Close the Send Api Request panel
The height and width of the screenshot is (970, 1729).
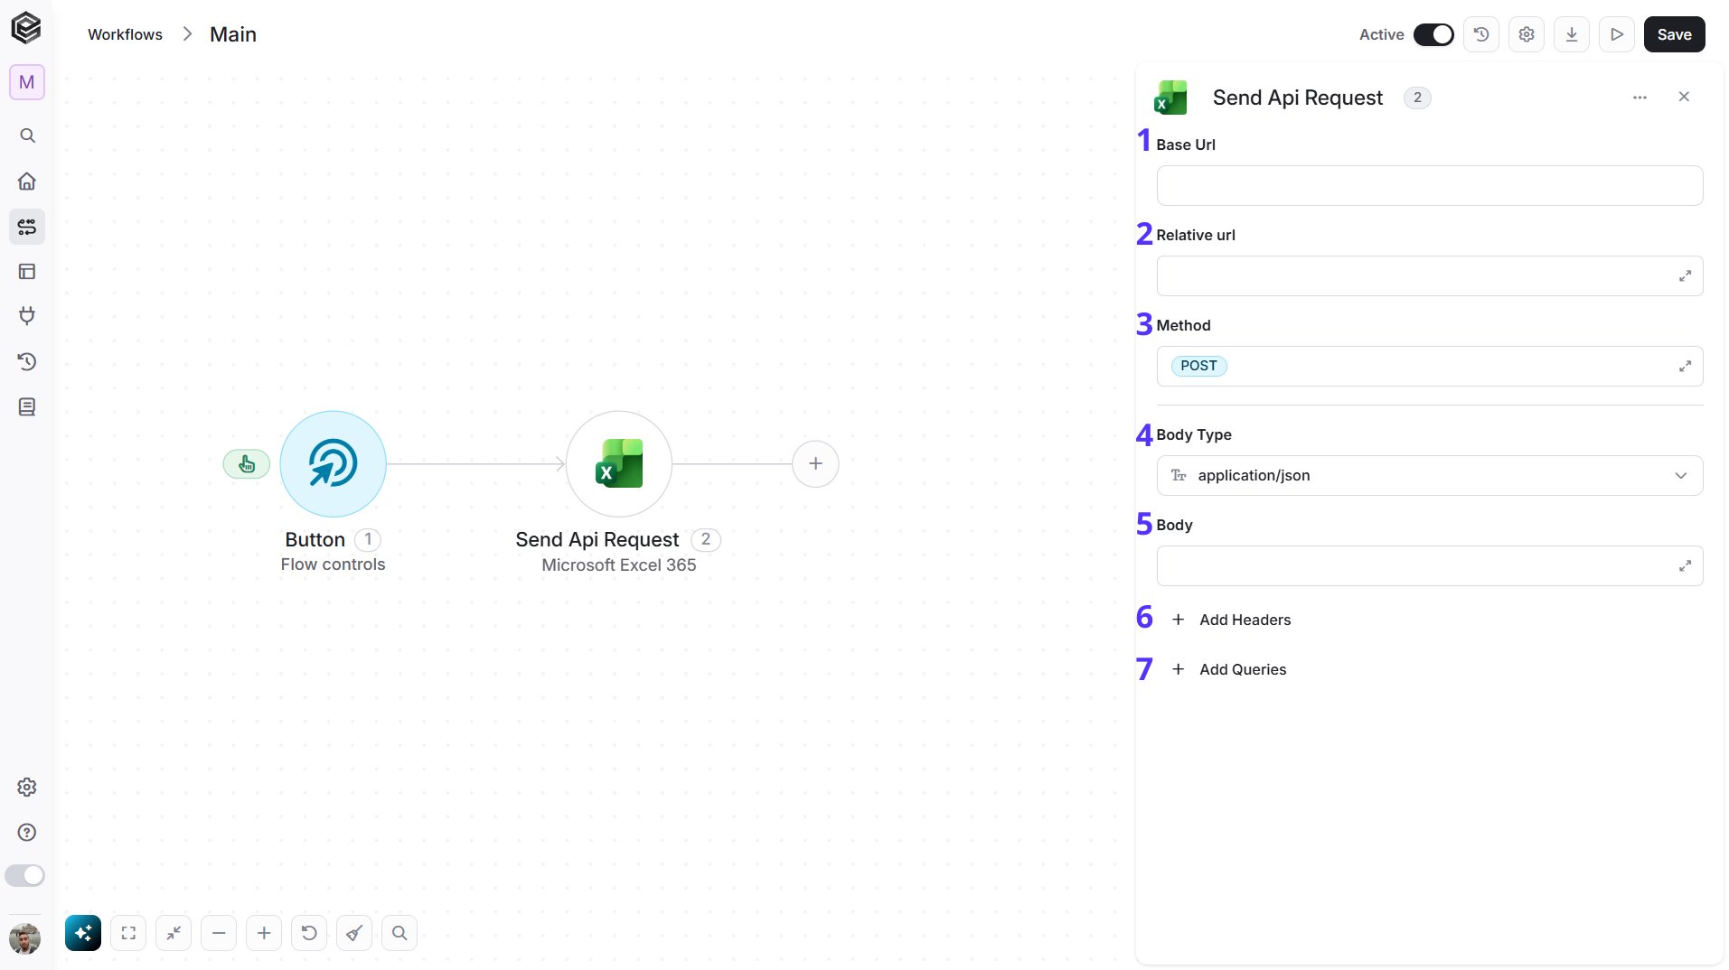1684,97
